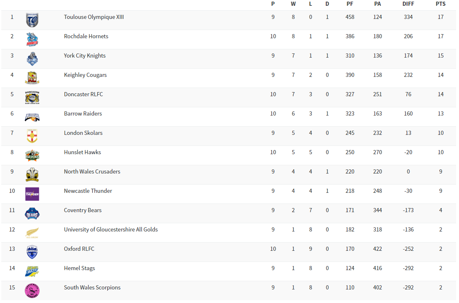Click the Coventry Bears crest

pos(32,213)
